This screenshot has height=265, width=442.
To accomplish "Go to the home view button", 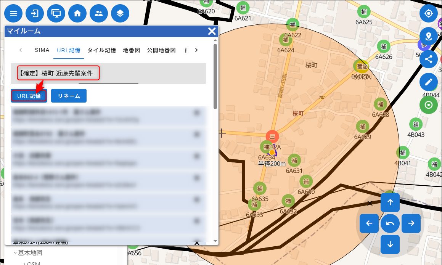I will (x=77, y=14).
